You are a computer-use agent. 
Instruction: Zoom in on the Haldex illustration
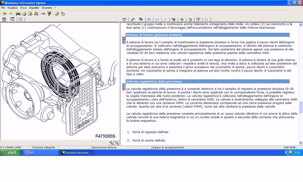coord(111,142)
